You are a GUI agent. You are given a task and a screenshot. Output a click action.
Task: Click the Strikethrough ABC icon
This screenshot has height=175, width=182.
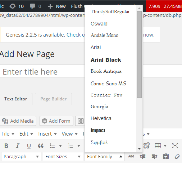[x=131, y=156]
